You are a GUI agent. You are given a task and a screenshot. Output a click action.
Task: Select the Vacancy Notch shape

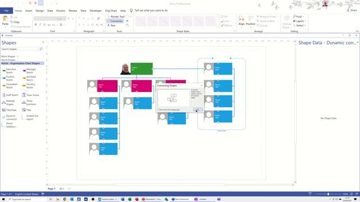coord(29,86)
